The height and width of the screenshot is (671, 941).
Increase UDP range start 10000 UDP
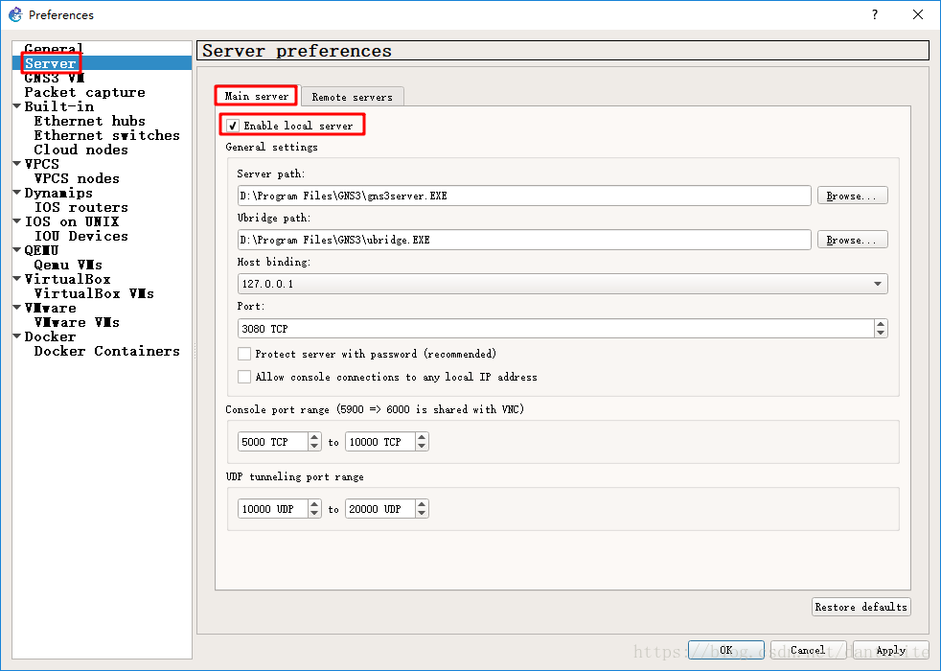tap(314, 505)
